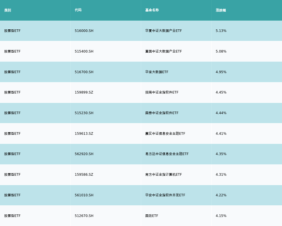Select fund code 562920.SH
The height and width of the screenshot is (226, 282).
84,154
